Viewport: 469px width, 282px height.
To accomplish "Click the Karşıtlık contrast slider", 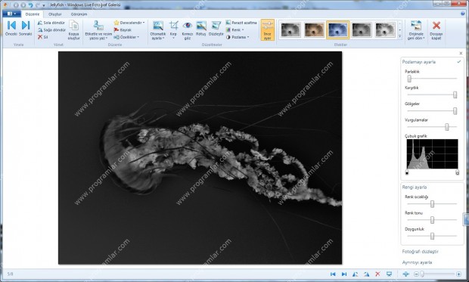I will pyautogui.click(x=432, y=95).
